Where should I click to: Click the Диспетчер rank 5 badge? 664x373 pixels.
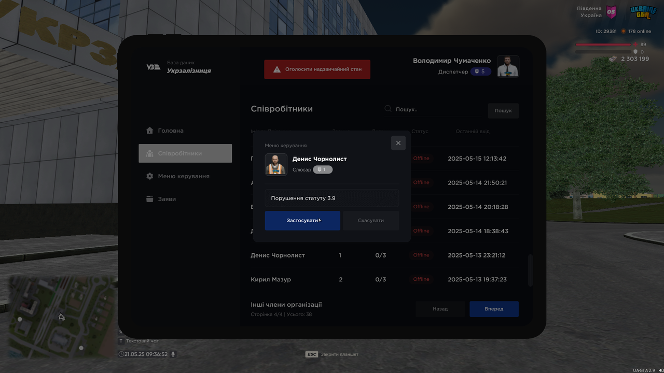coord(481,71)
